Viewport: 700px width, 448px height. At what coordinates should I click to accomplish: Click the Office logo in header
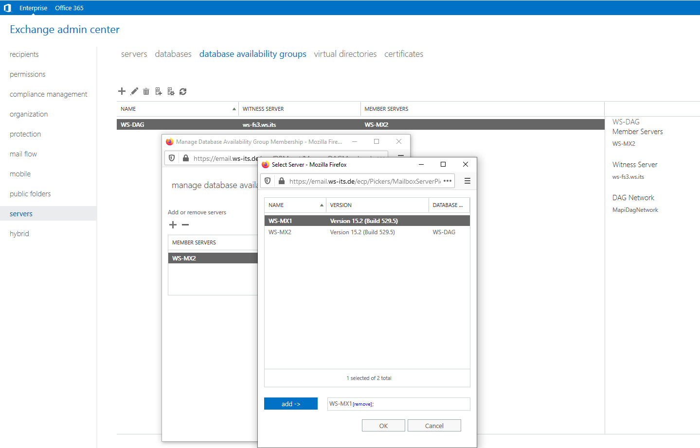click(7, 8)
